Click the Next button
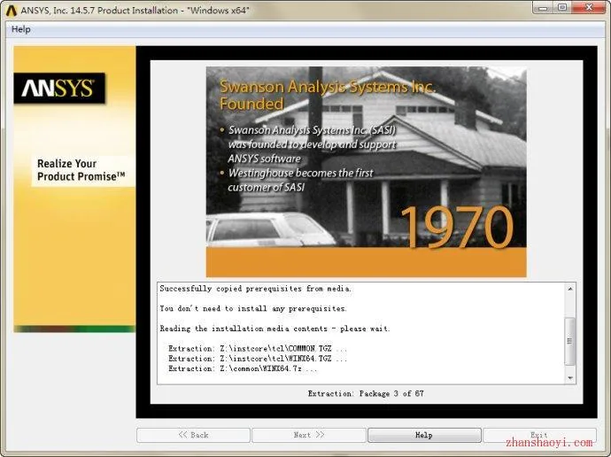611x457 pixels. (x=309, y=435)
